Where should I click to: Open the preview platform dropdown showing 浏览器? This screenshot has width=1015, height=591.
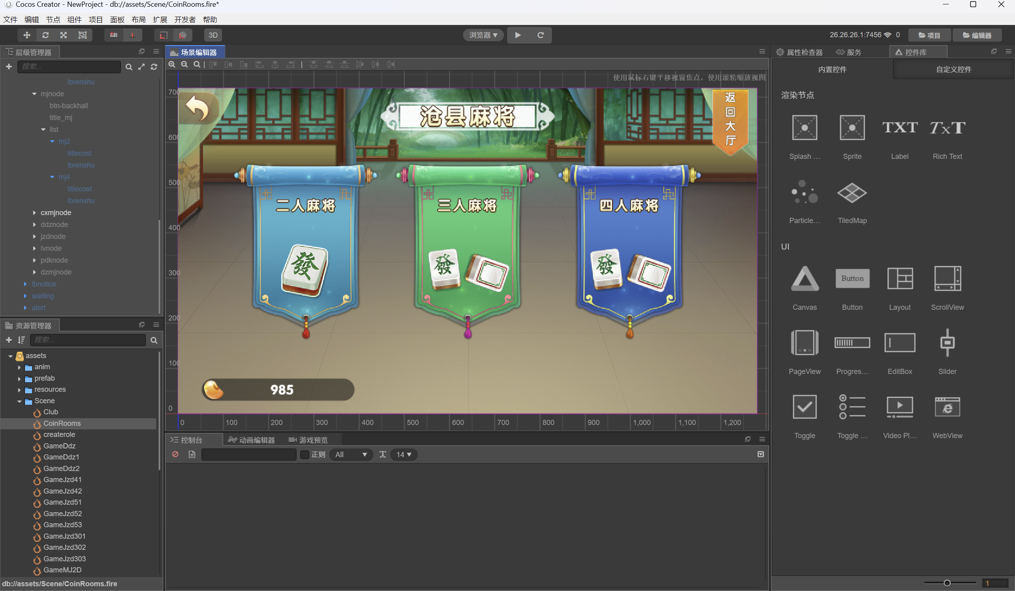tap(483, 35)
